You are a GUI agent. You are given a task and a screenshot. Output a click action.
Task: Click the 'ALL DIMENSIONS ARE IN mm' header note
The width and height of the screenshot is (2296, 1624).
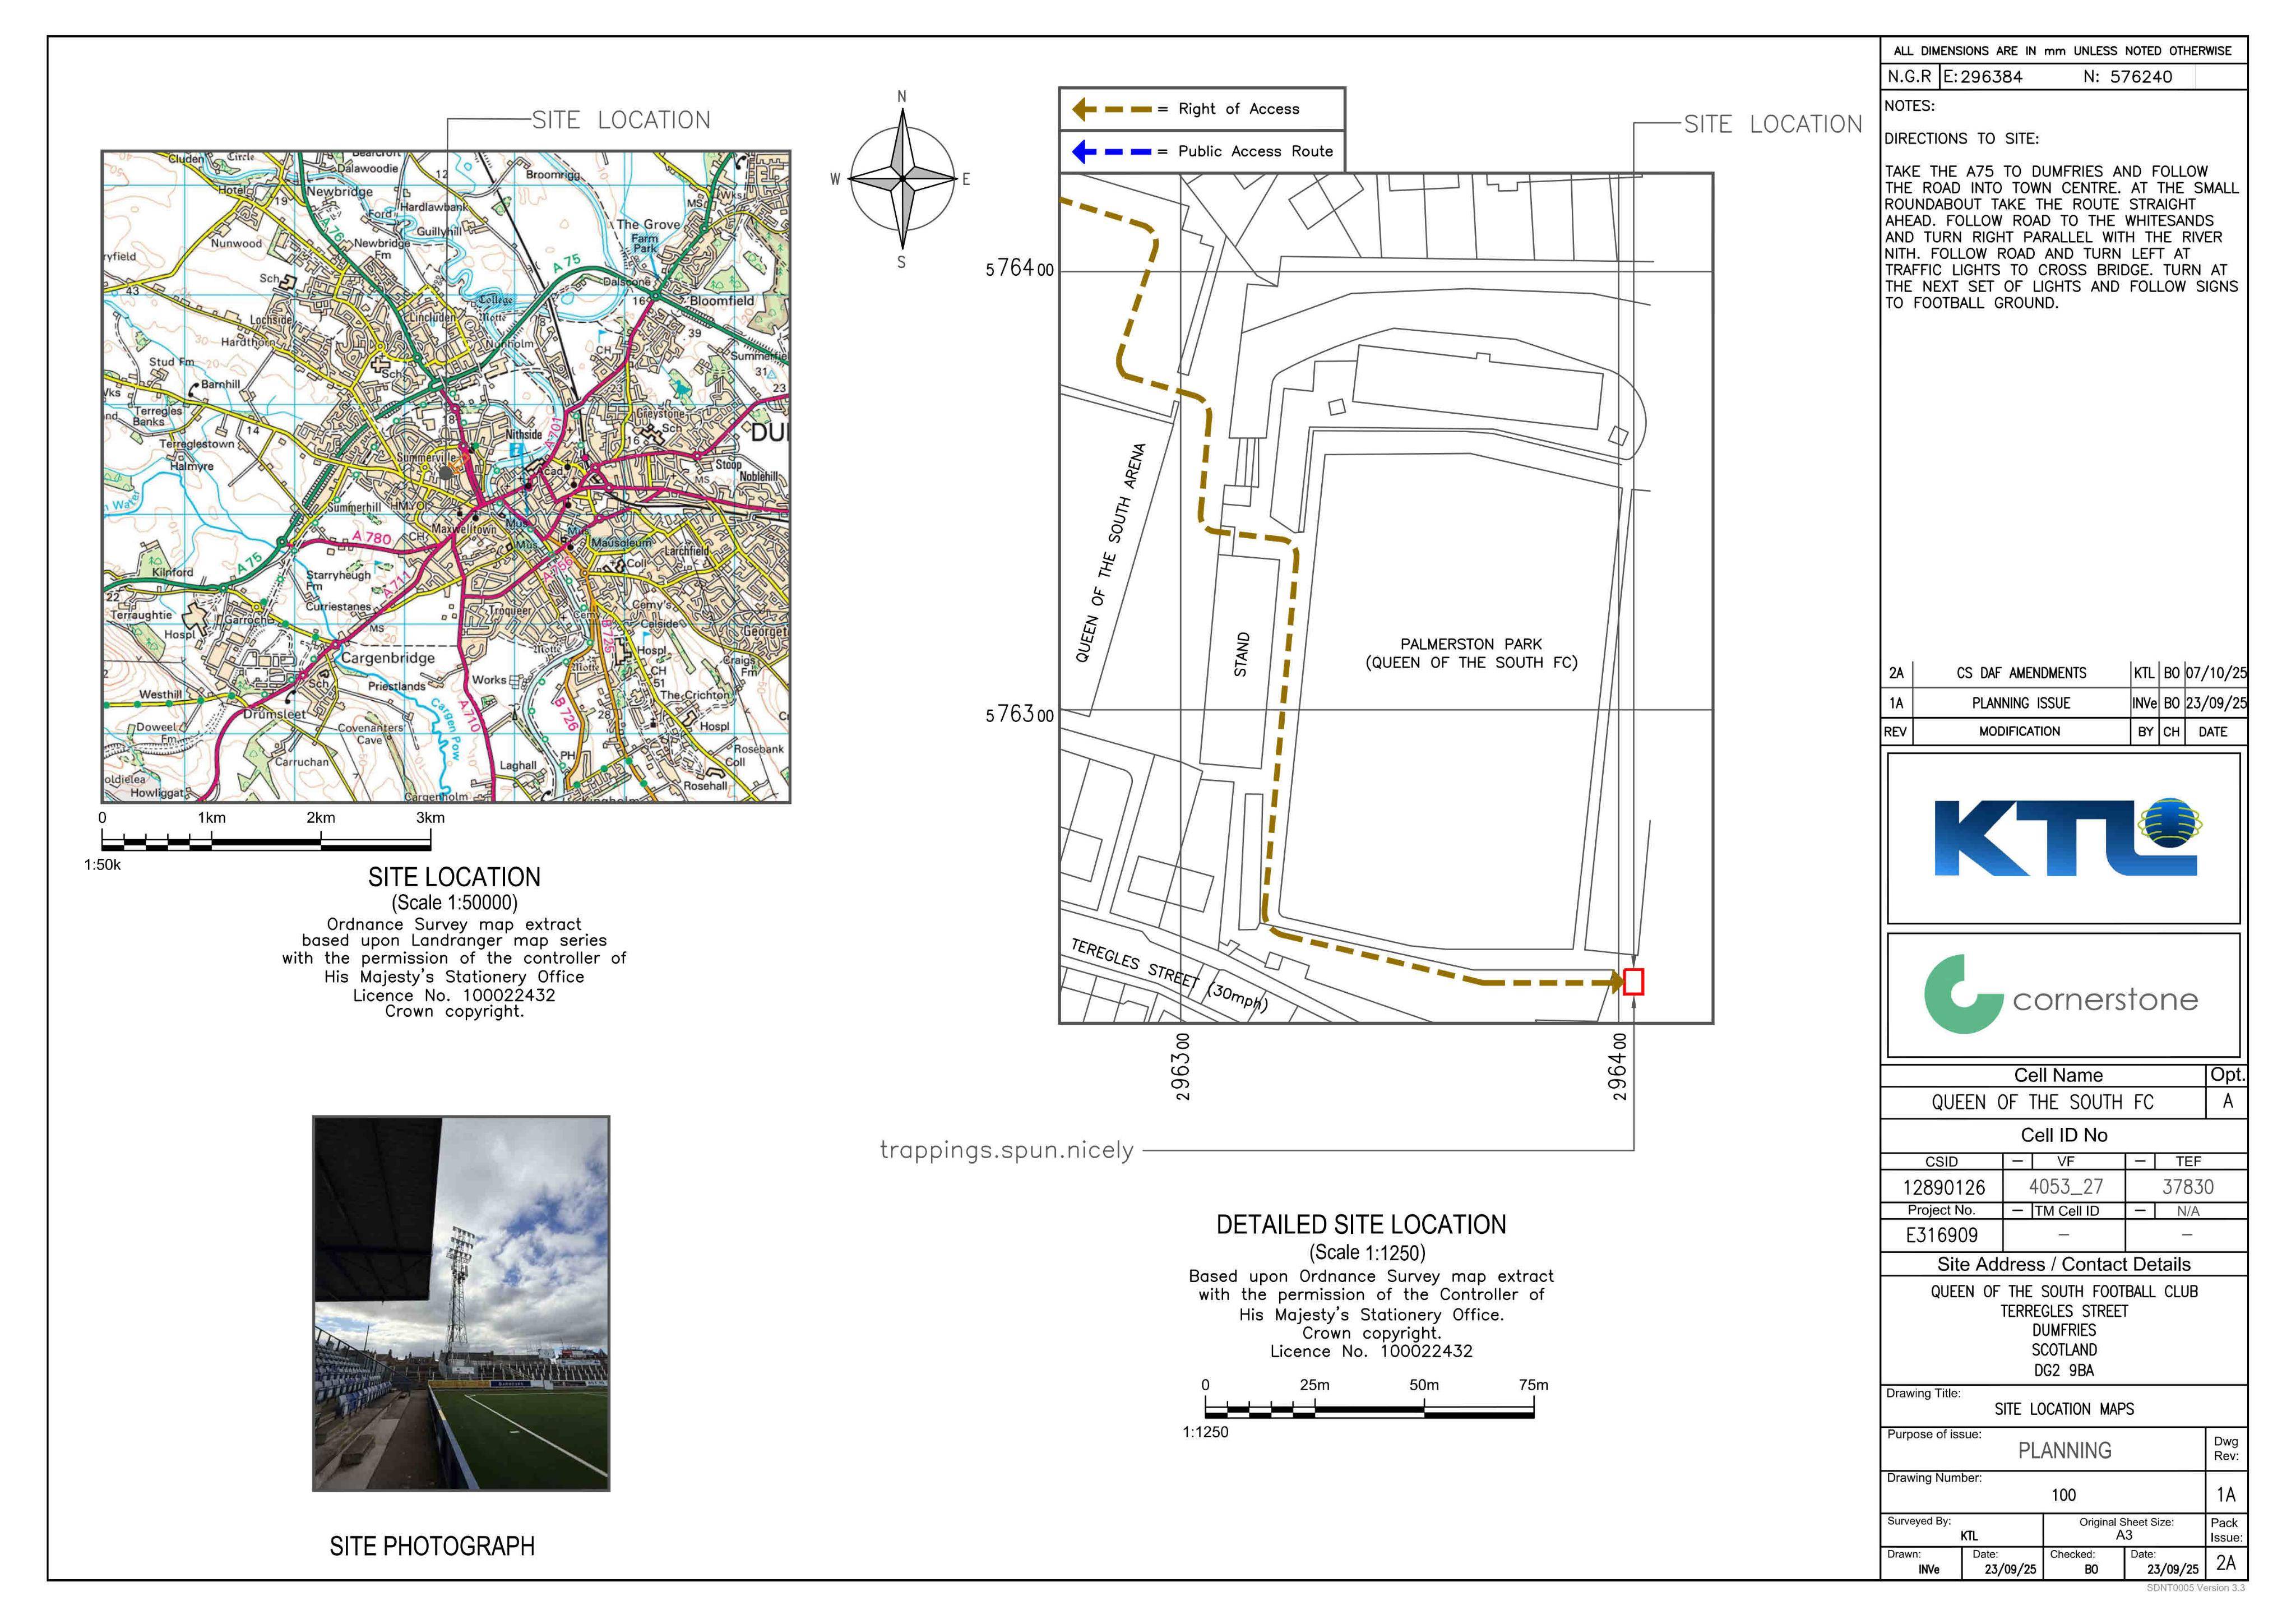coord(2062,50)
